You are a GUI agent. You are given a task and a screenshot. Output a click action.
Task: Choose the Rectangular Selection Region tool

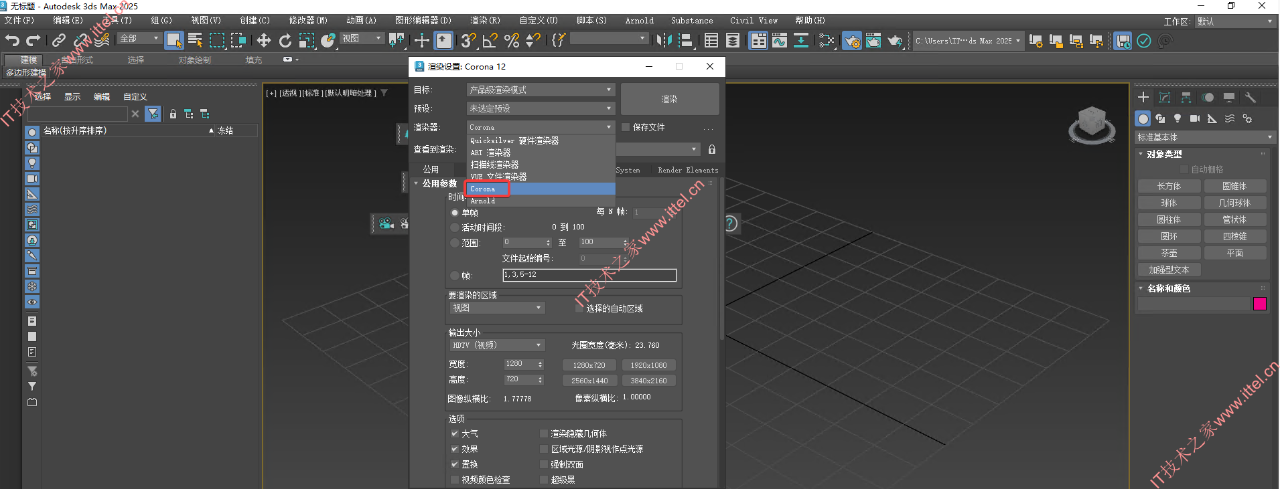click(217, 41)
